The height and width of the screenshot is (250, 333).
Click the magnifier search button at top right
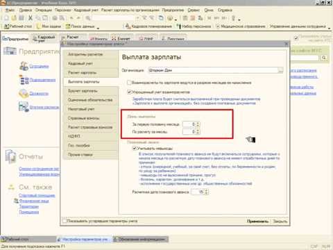coord(324,58)
